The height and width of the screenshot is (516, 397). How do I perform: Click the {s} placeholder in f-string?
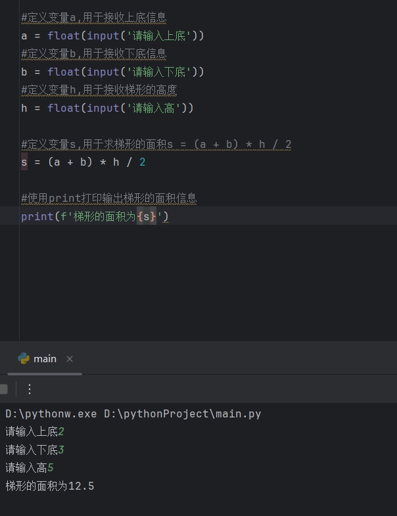(147, 216)
